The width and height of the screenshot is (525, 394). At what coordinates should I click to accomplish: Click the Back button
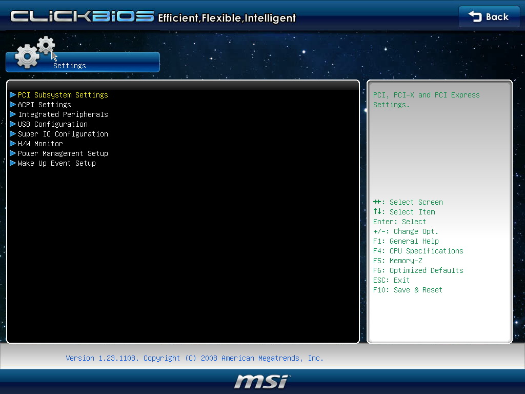tap(489, 17)
